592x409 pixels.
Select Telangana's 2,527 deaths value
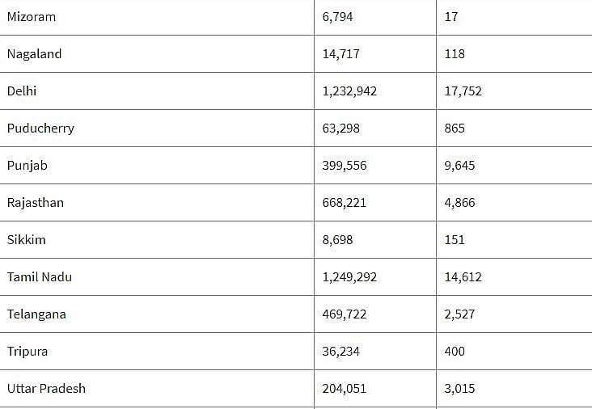[460, 314]
